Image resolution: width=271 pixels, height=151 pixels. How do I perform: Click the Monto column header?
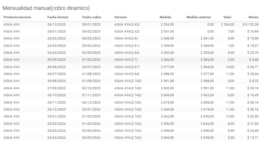[253, 17]
